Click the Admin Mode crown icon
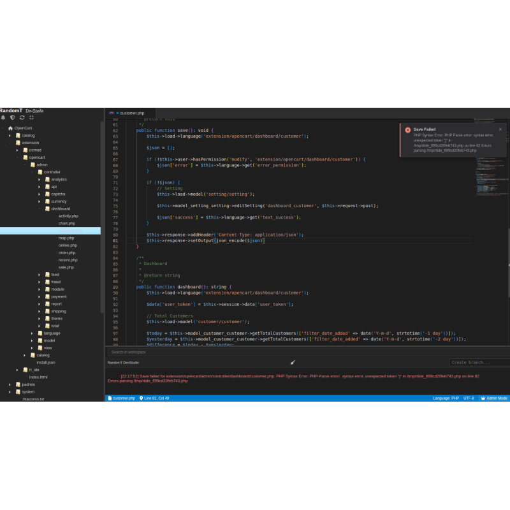 pyautogui.click(x=483, y=398)
